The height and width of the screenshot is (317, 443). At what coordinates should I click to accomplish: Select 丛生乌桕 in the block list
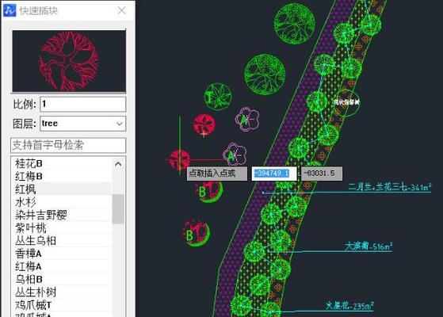pos(62,241)
